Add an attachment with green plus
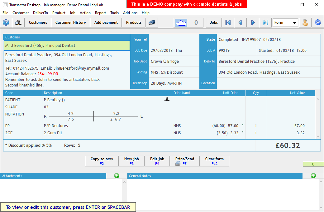The height and width of the screenshot is (212, 324). click(x=117, y=176)
